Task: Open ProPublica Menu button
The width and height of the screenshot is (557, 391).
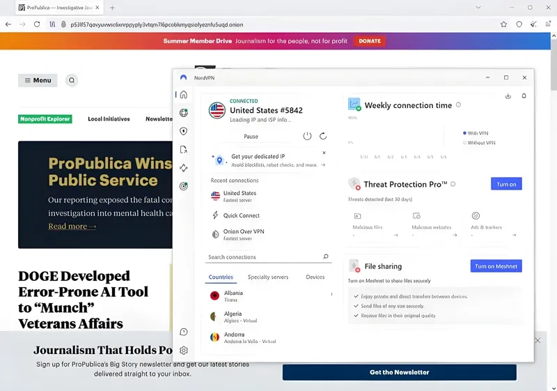Action: click(38, 80)
